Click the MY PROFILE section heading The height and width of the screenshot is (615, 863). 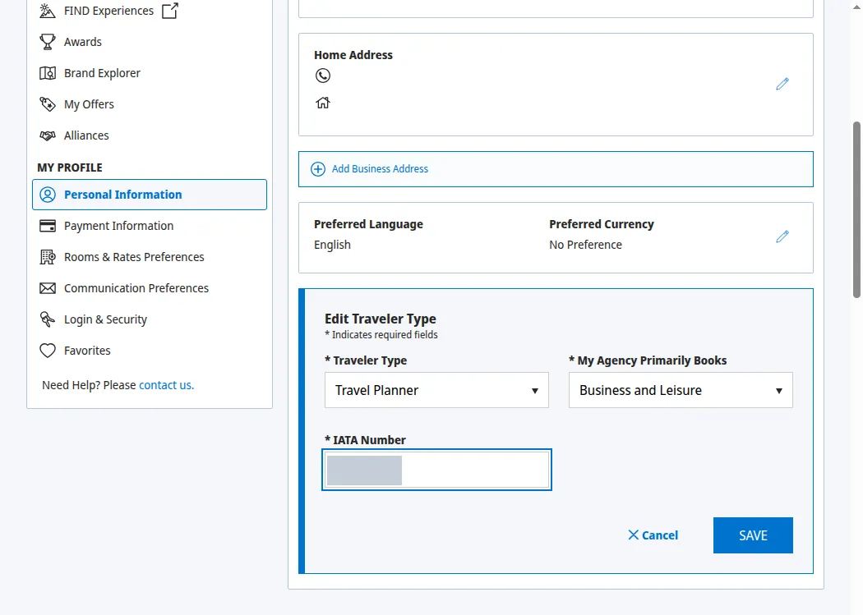point(70,168)
